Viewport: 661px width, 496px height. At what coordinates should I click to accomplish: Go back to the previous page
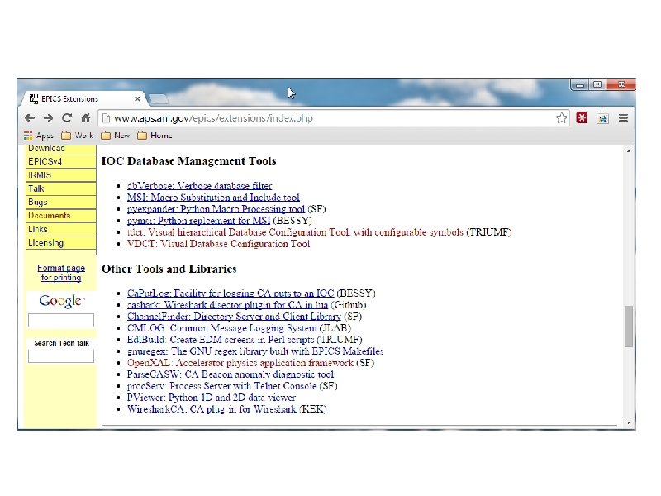30,118
